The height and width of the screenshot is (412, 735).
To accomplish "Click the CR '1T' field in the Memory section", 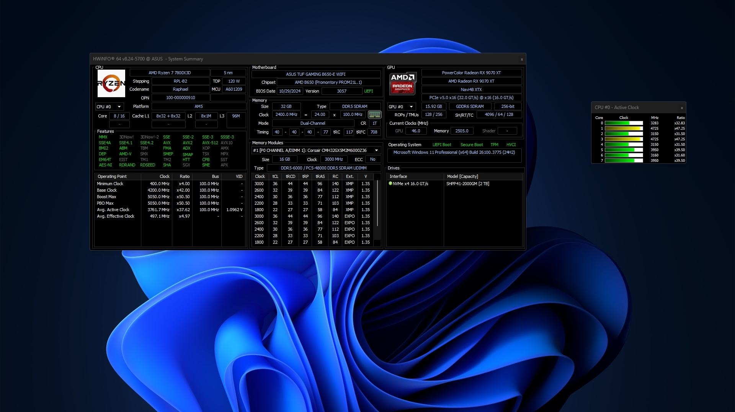I will tap(374, 123).
